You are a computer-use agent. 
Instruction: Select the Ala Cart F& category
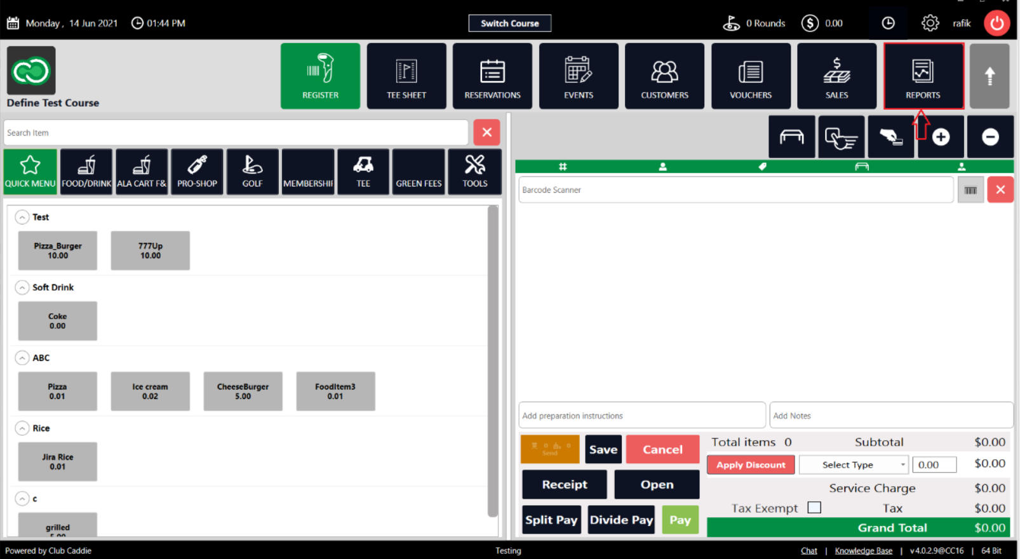pyautogui.click(x=142, y=172)
